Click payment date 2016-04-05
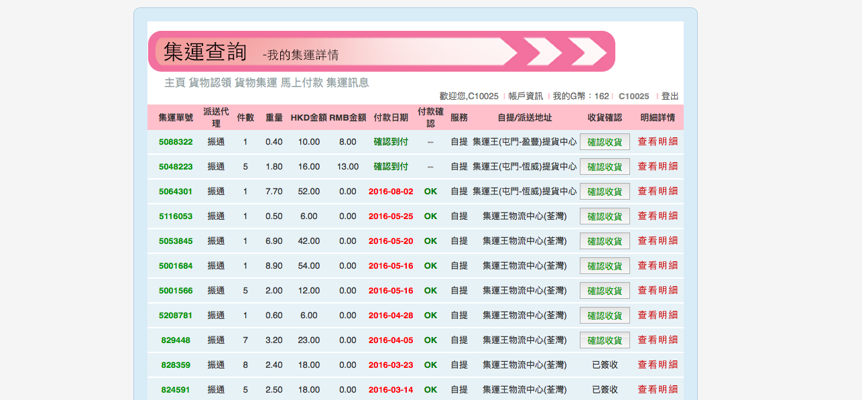 click(x=391, y=340)
